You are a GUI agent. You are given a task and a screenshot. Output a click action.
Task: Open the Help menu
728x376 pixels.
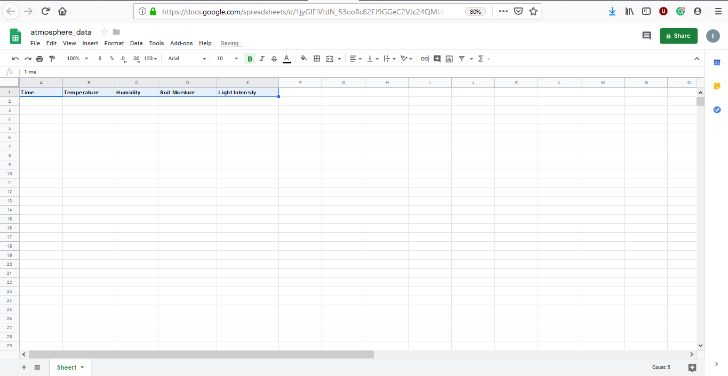click(205, 43)
